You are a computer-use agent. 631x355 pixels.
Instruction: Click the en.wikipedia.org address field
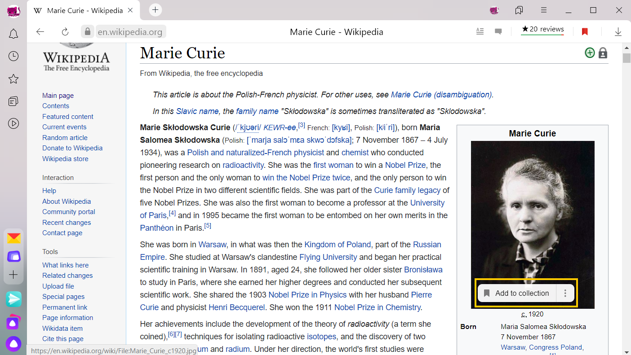pos(130,32)
